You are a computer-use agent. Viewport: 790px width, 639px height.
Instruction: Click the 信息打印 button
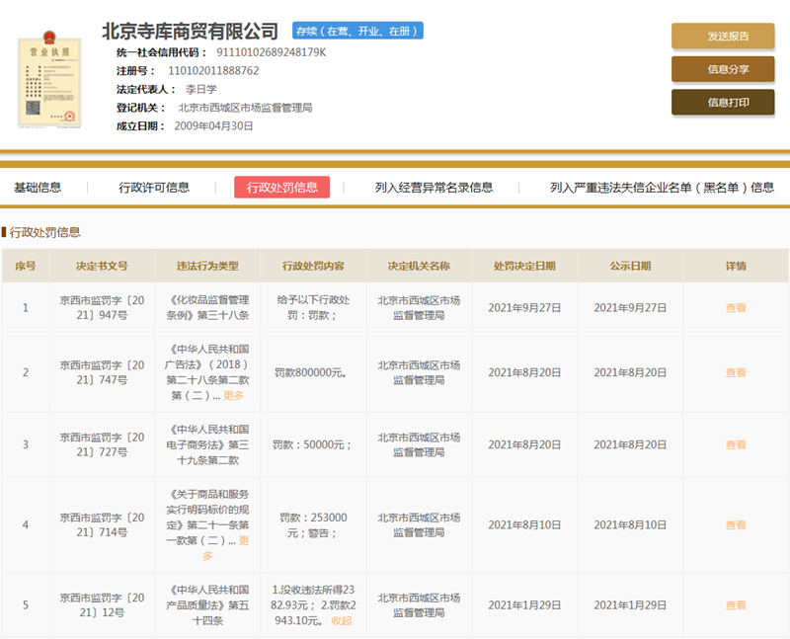723,103
